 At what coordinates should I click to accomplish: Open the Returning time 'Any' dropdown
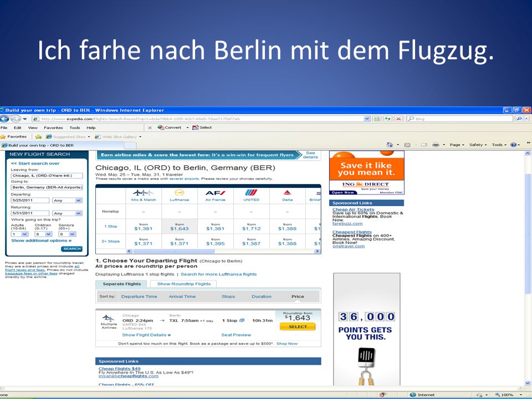click(x=68, y=213)
